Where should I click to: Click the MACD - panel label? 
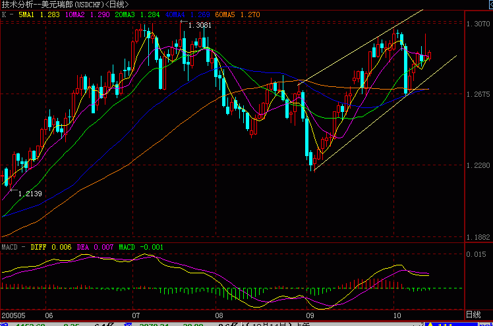[13, 247]
